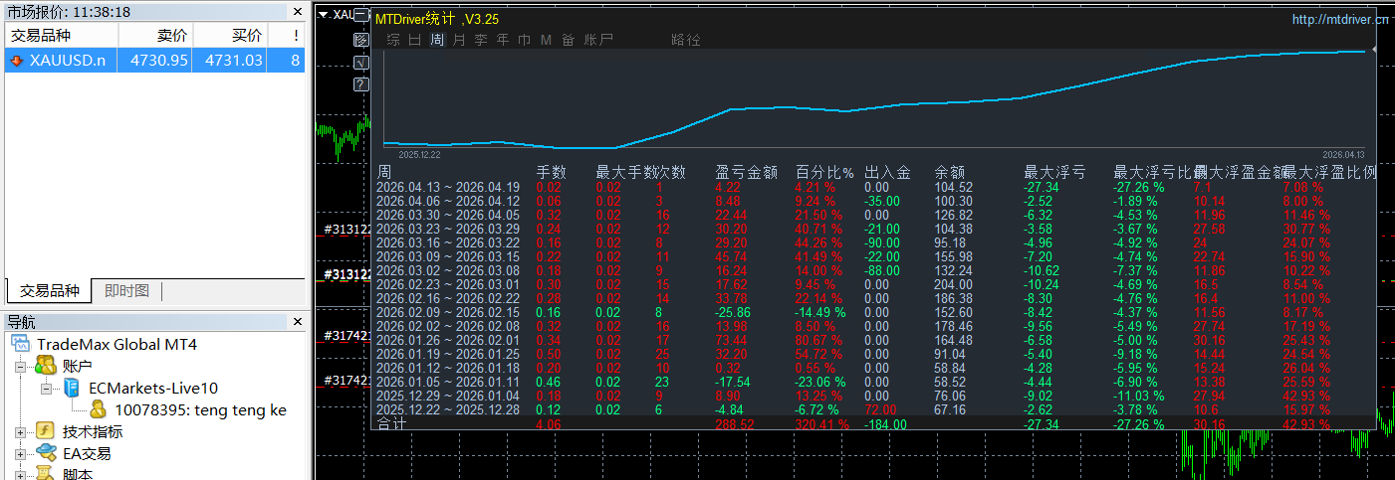Click the arrow icon beside XAUUSD.n symbol
Screen dimensions: 1395x480
coord(16,61)
